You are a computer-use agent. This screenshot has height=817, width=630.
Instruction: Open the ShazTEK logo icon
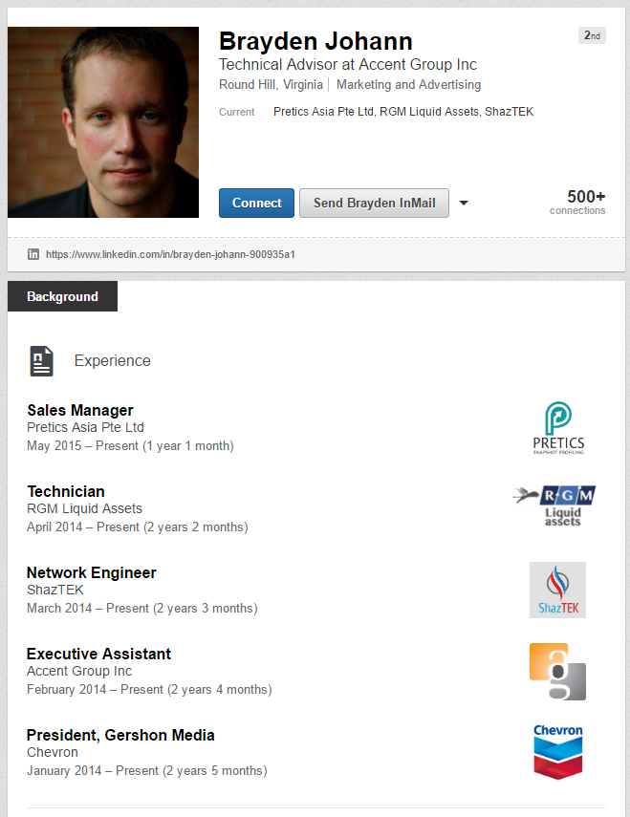tap(557, 590)
